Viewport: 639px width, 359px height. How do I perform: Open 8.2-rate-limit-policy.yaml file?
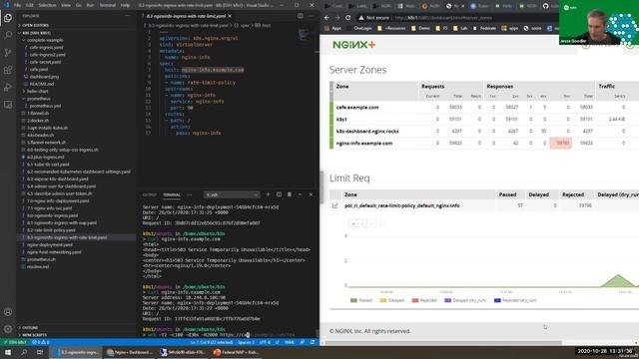pyautogui.click(x=51, y=230)
